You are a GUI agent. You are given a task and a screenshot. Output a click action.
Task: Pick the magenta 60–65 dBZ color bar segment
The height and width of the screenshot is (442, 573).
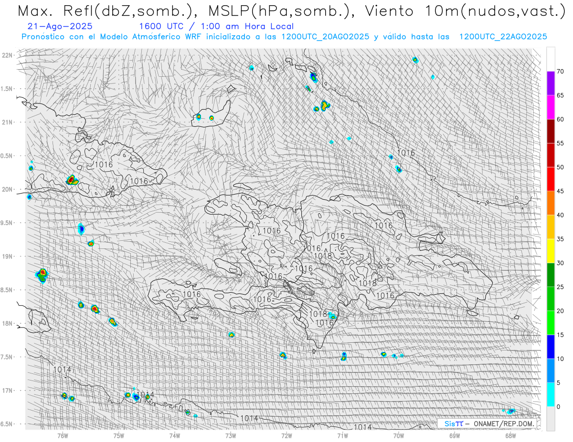tap(551, 107)
